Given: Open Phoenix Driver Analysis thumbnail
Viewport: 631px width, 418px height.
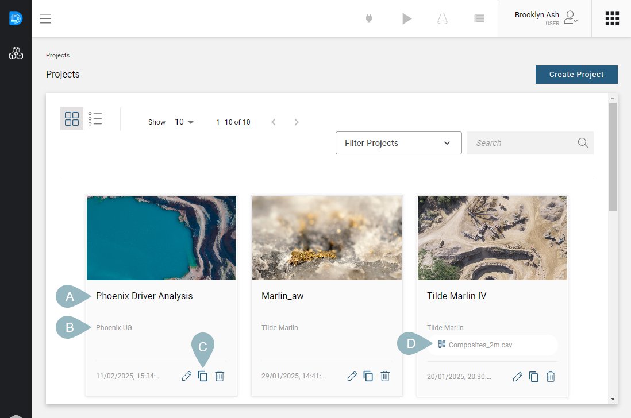Looking at the screenshot, I should (161, 238).
